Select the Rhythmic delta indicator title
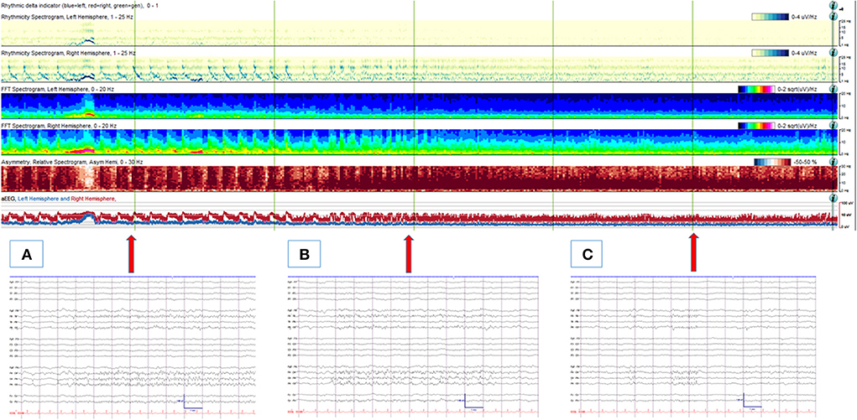The image size is (857, 420). tap(80, 4)
